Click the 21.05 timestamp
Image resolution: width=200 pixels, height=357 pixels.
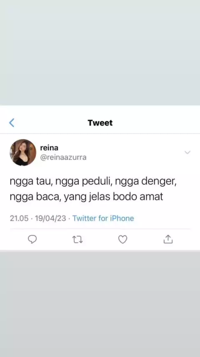pos(19,218)
